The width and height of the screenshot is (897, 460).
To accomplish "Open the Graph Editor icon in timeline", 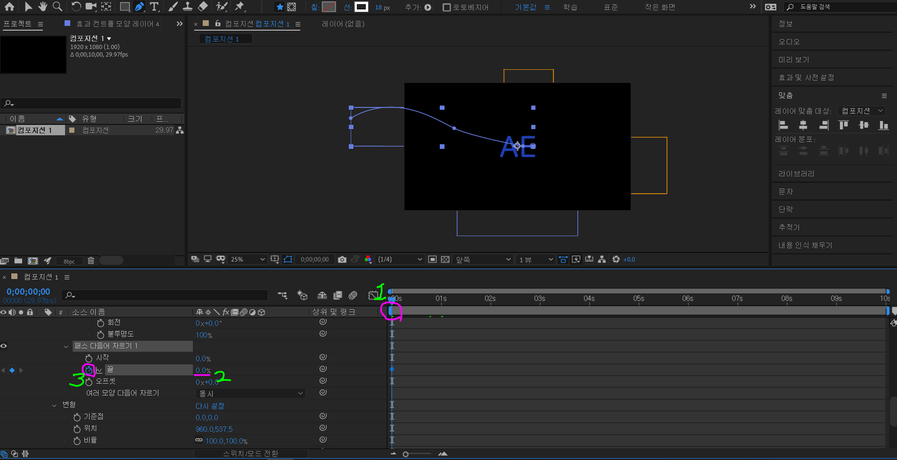I will [x=373, y=296].
